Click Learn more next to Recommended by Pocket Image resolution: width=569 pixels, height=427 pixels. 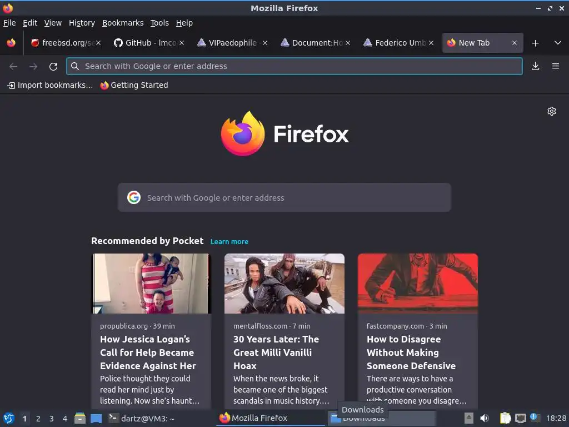pos(229,242)
